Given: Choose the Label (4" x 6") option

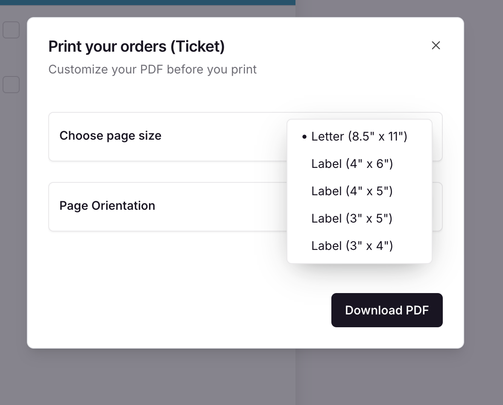Looking at the screenshot, I should 352,164.
